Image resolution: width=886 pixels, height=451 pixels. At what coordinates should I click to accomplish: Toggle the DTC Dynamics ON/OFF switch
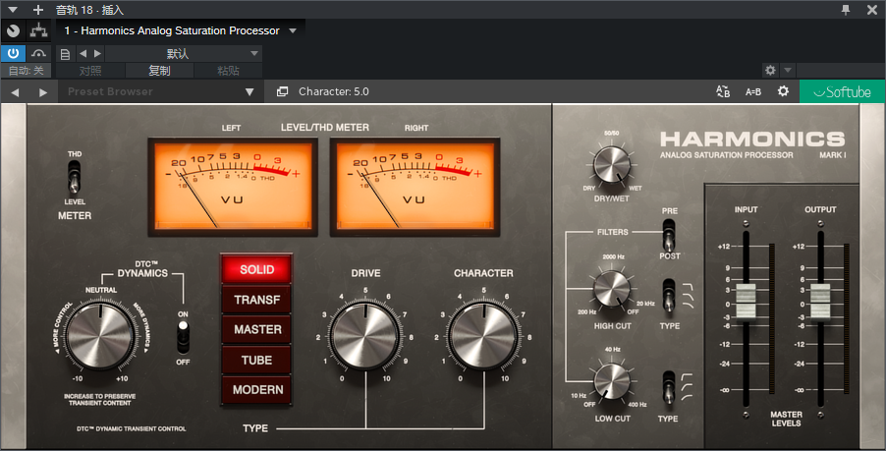tap(182, 336)
